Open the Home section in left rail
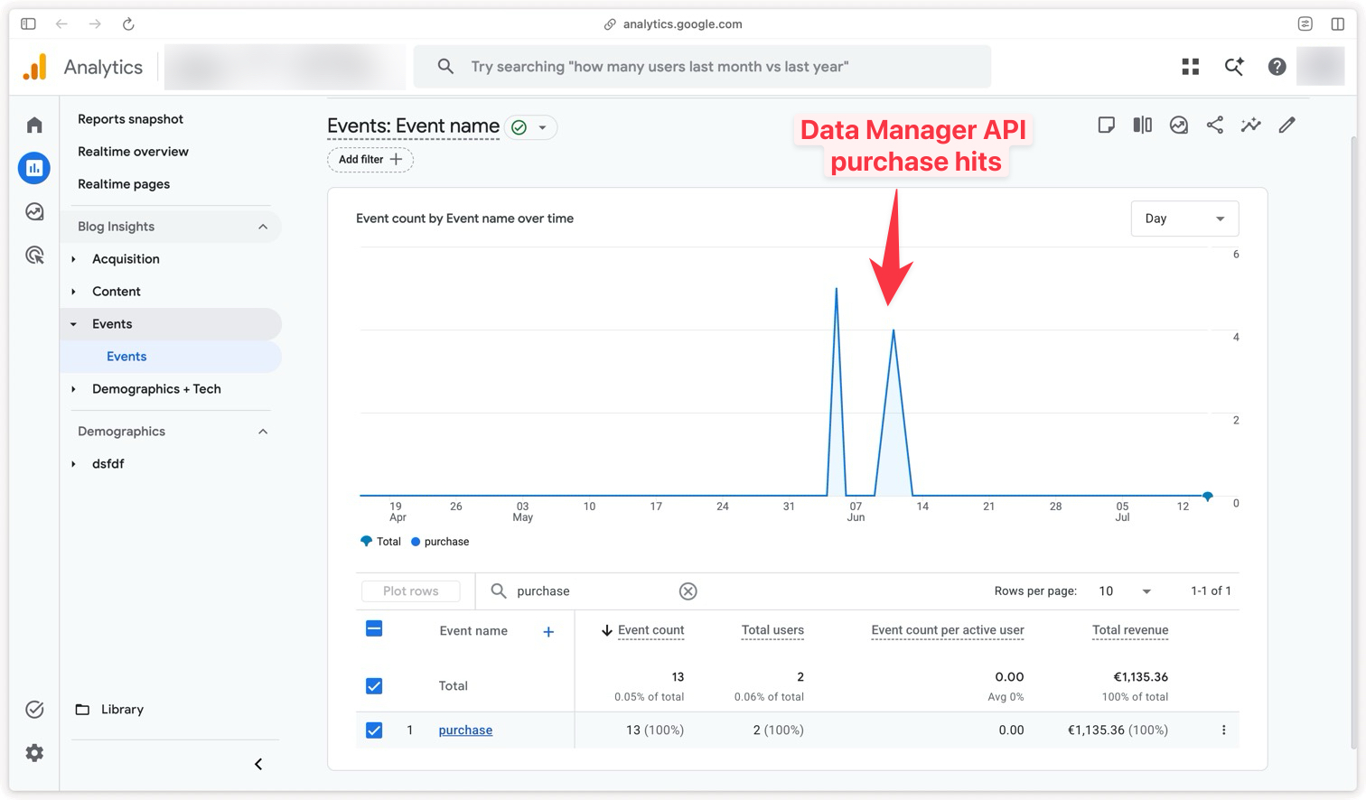The height and width of the screenshot is (800, 1366). pos(34,125)
